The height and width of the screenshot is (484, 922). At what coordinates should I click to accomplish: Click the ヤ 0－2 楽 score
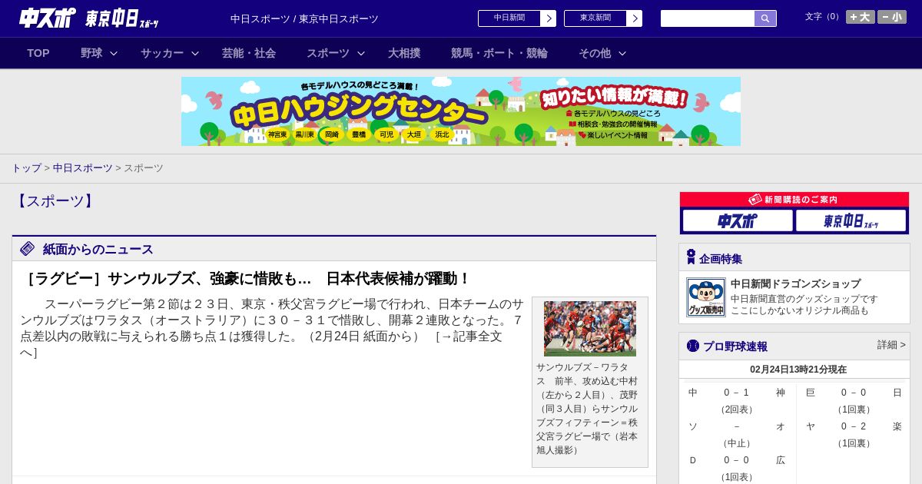pyautogui.click(x=854, y=426)
